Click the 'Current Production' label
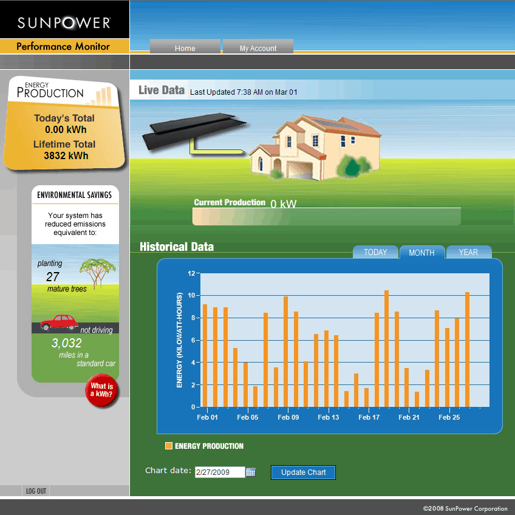Image resolution: width=515 pixels, height=515 pixels. [x=230, y=202]
